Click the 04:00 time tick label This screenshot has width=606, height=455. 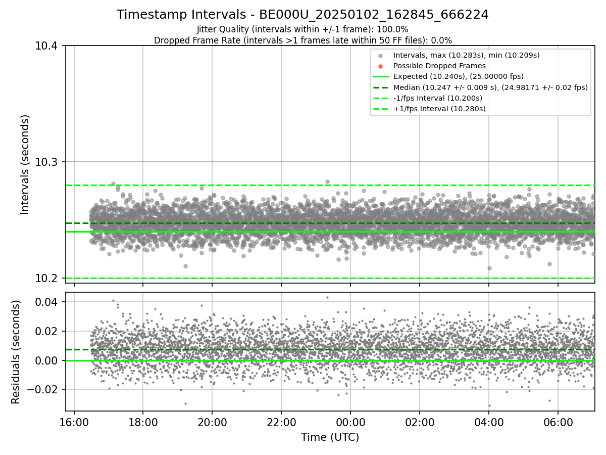point(489,422)
